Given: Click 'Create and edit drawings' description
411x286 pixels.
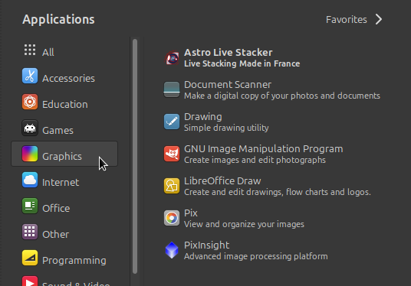Looking at the screenshot, I should (x=278, y=192).
